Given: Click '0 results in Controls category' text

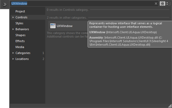Looking at the screenshot, I should [x=68, y=10].
